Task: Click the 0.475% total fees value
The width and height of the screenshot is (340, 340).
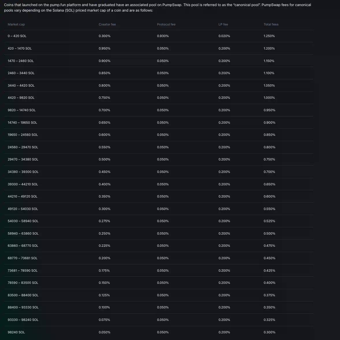Action: [x=269, y=246]
